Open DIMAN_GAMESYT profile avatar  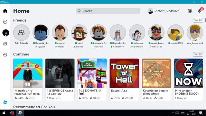pos(150,11)
